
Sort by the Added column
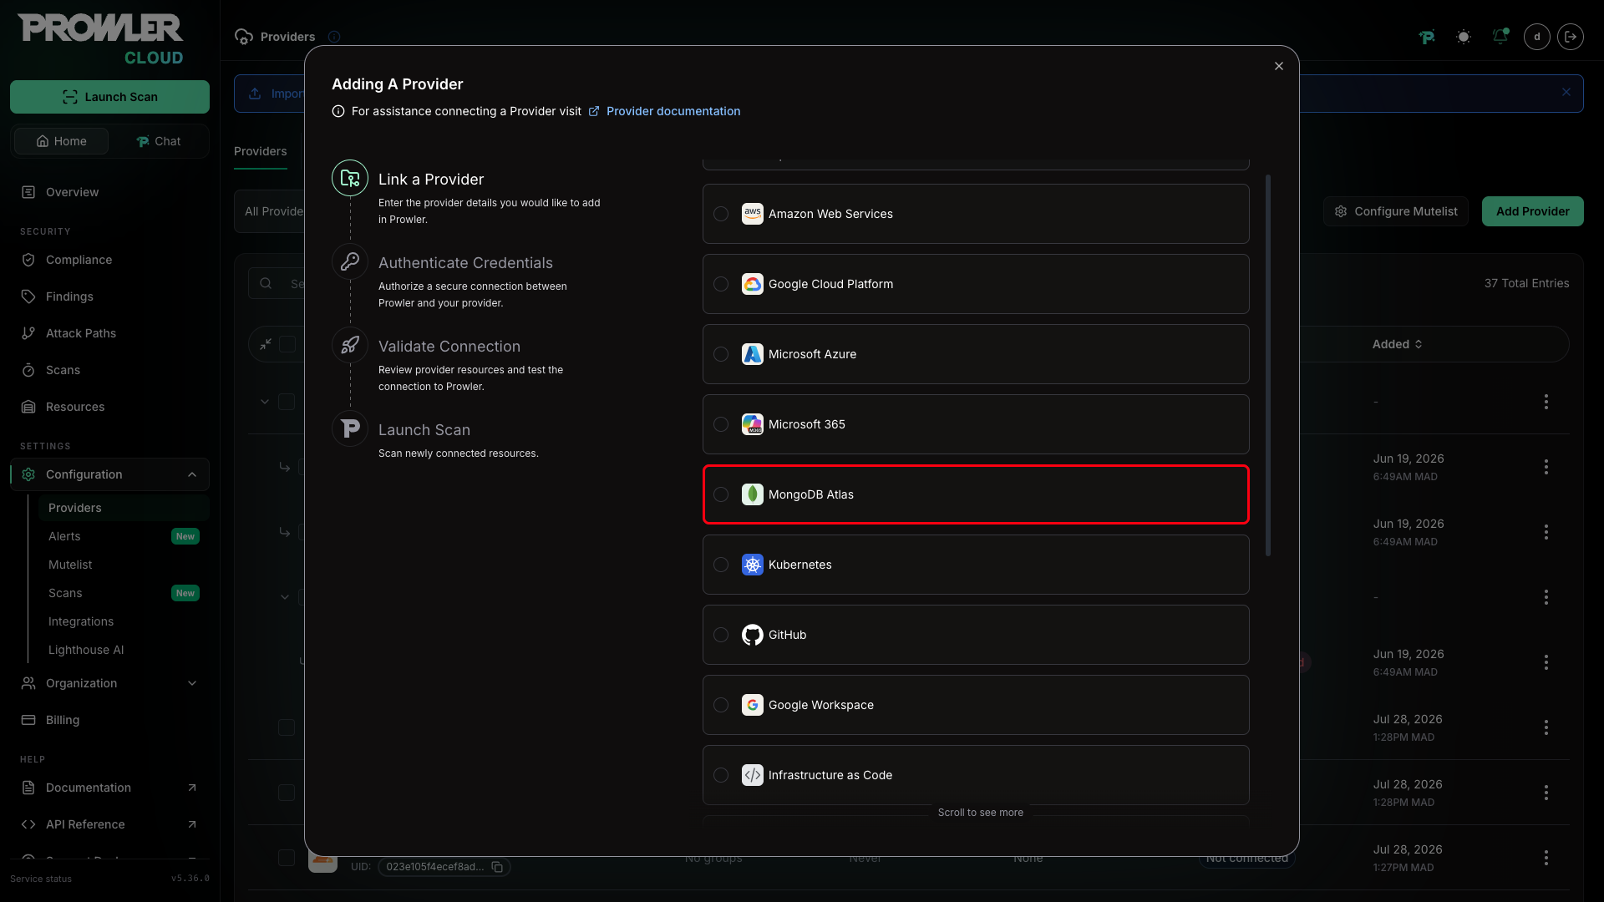tap(1397, 344)
